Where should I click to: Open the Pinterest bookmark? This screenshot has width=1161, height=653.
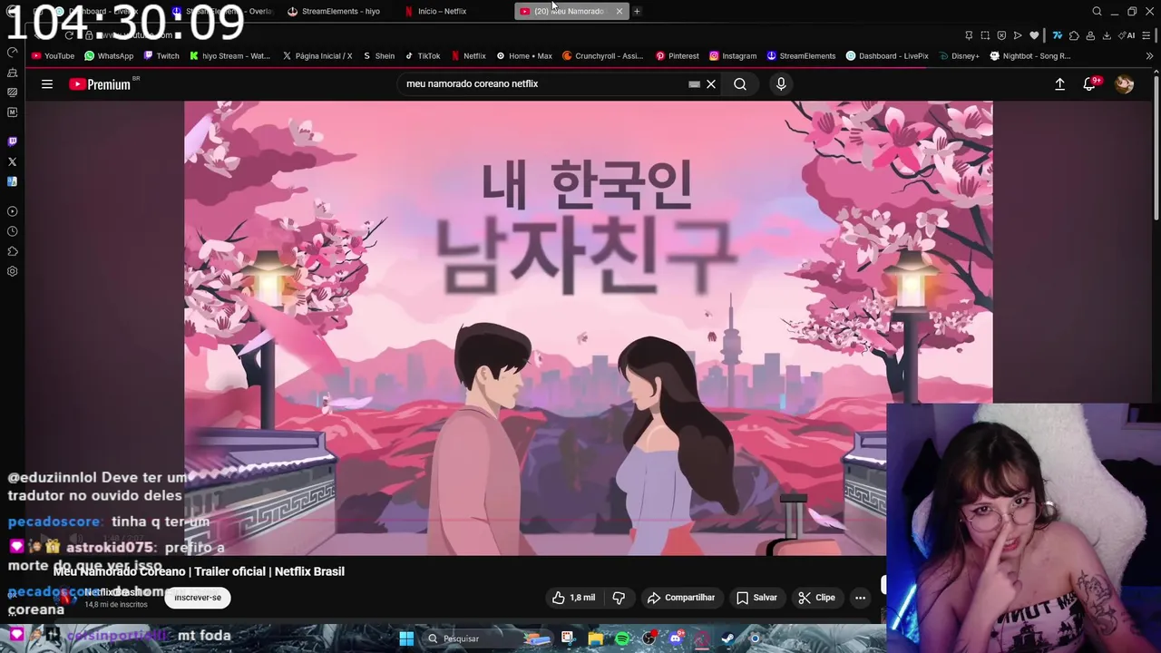point(678,56)
